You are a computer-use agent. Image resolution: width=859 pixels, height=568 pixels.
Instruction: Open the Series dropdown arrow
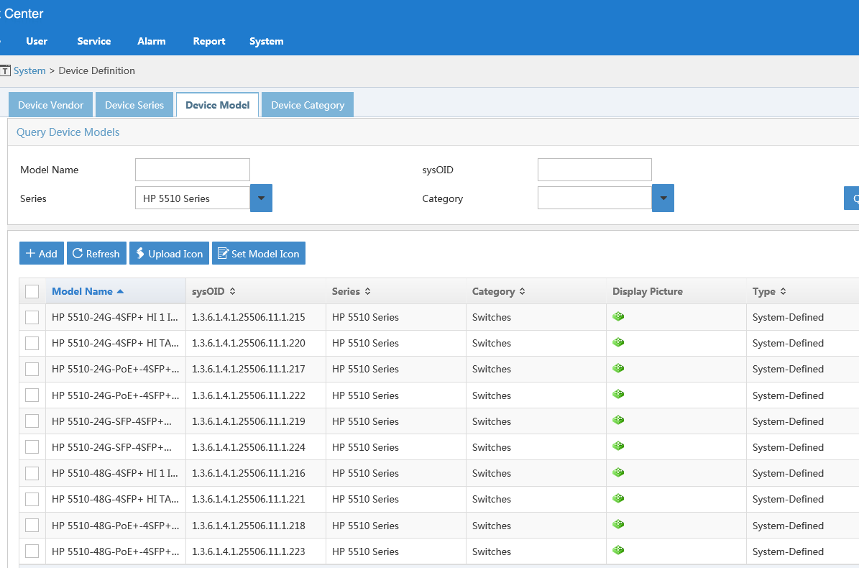[261, 198]
